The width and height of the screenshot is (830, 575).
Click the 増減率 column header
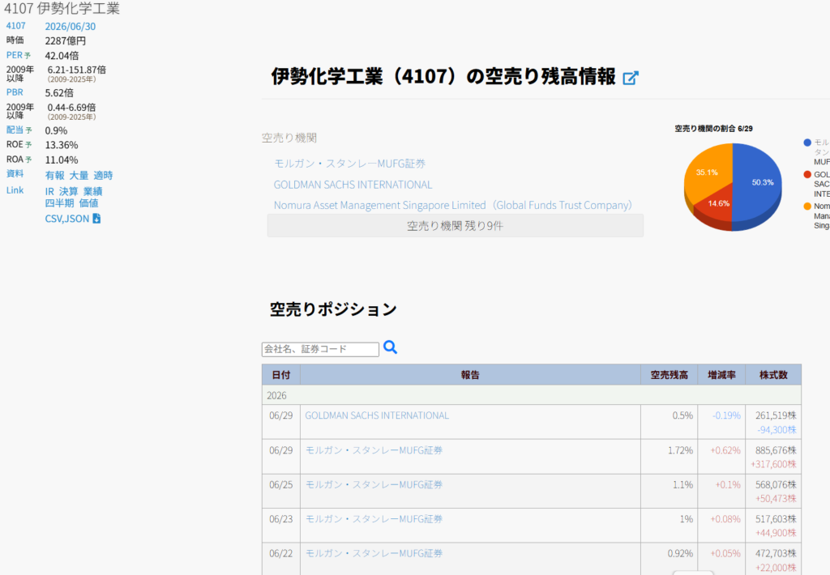coord(721,374)
